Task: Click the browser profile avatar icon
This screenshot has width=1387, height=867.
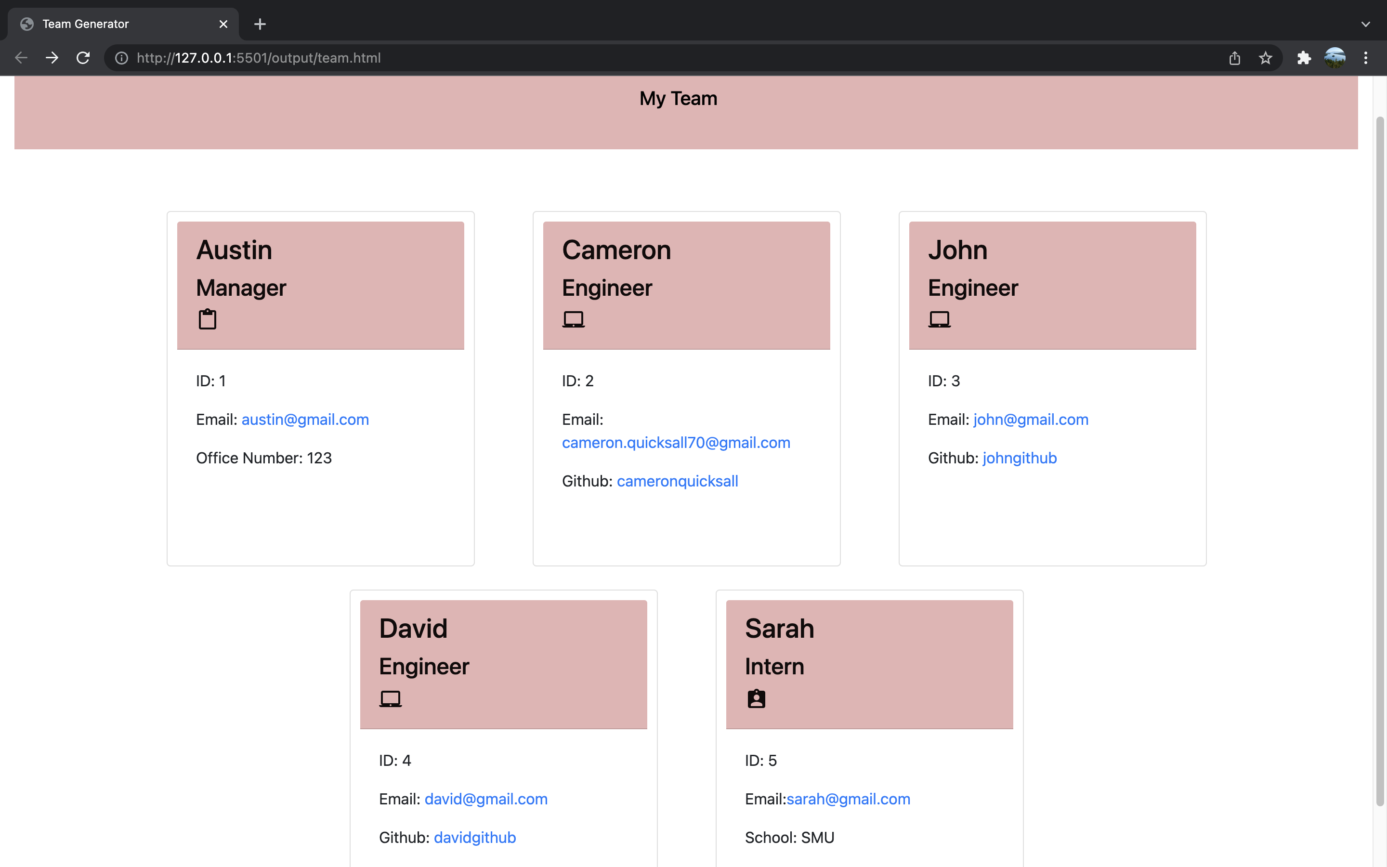Action: [1335, 57]
